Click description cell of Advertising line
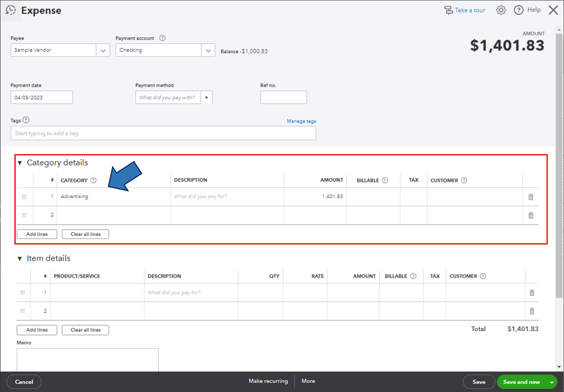This screenshot has height=392, width=564. coord(227,196)
